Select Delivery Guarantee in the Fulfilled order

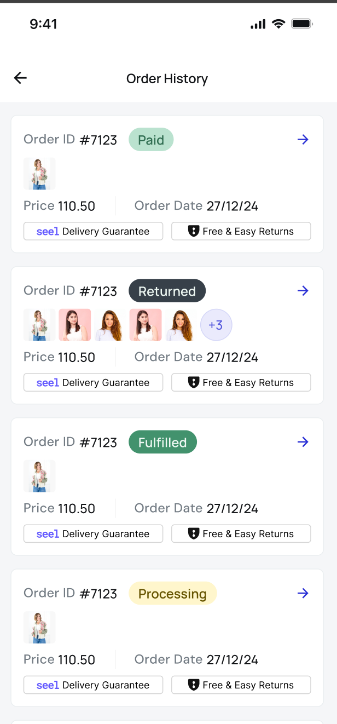coord(93,533)
